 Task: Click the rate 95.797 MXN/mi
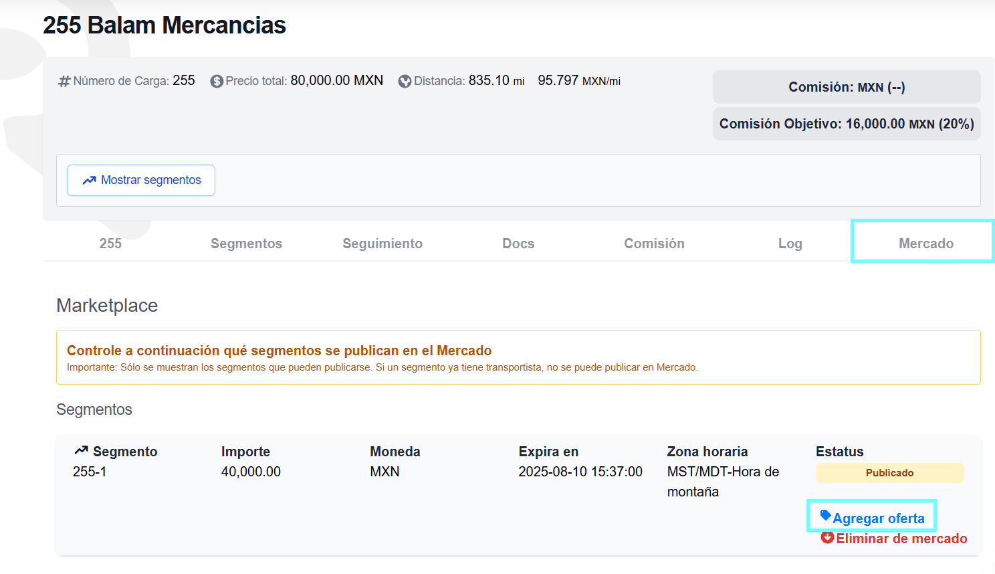point(579,80)
